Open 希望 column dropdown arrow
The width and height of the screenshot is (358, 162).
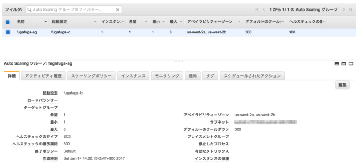(146, 22)
